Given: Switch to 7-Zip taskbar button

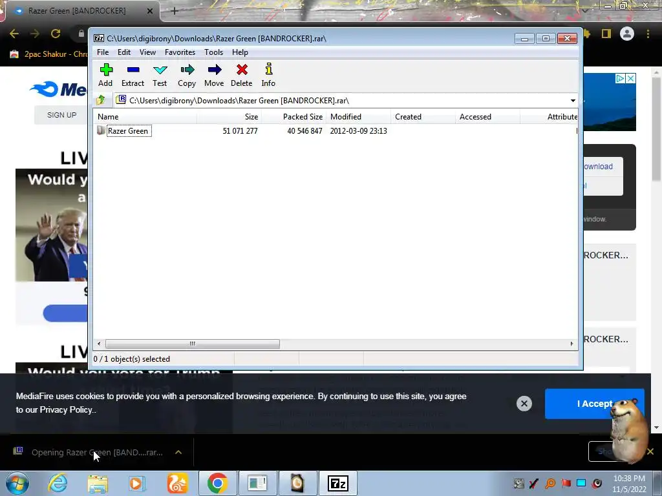Looking at the screenshot, I should pyautogui.click(x=337, y=483).
